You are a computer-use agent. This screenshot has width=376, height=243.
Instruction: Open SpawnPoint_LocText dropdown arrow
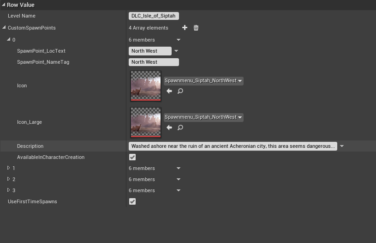click(176, 51)
